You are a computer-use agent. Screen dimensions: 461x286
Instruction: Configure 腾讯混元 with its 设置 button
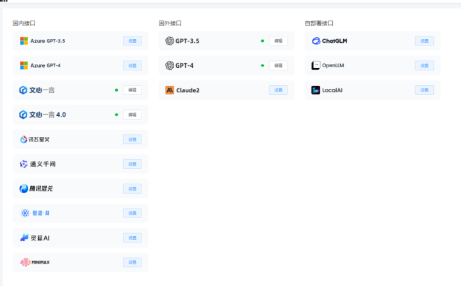tap(132, 189)
